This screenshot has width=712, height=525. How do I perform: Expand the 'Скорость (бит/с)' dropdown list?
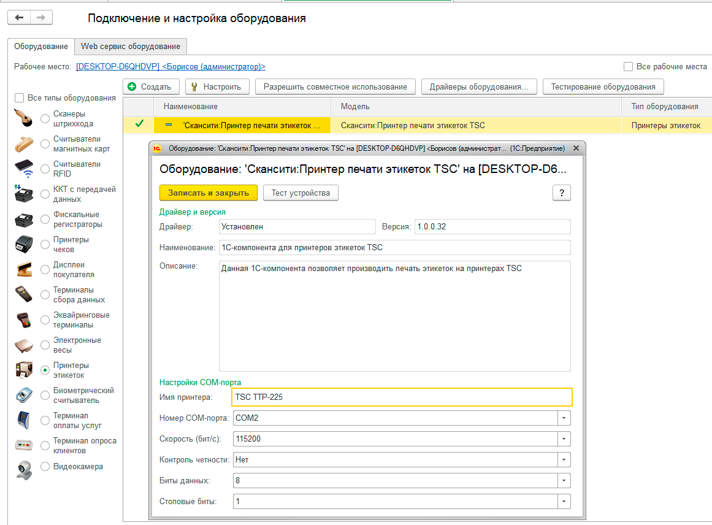pyautogui.click(x=563, y=439)
